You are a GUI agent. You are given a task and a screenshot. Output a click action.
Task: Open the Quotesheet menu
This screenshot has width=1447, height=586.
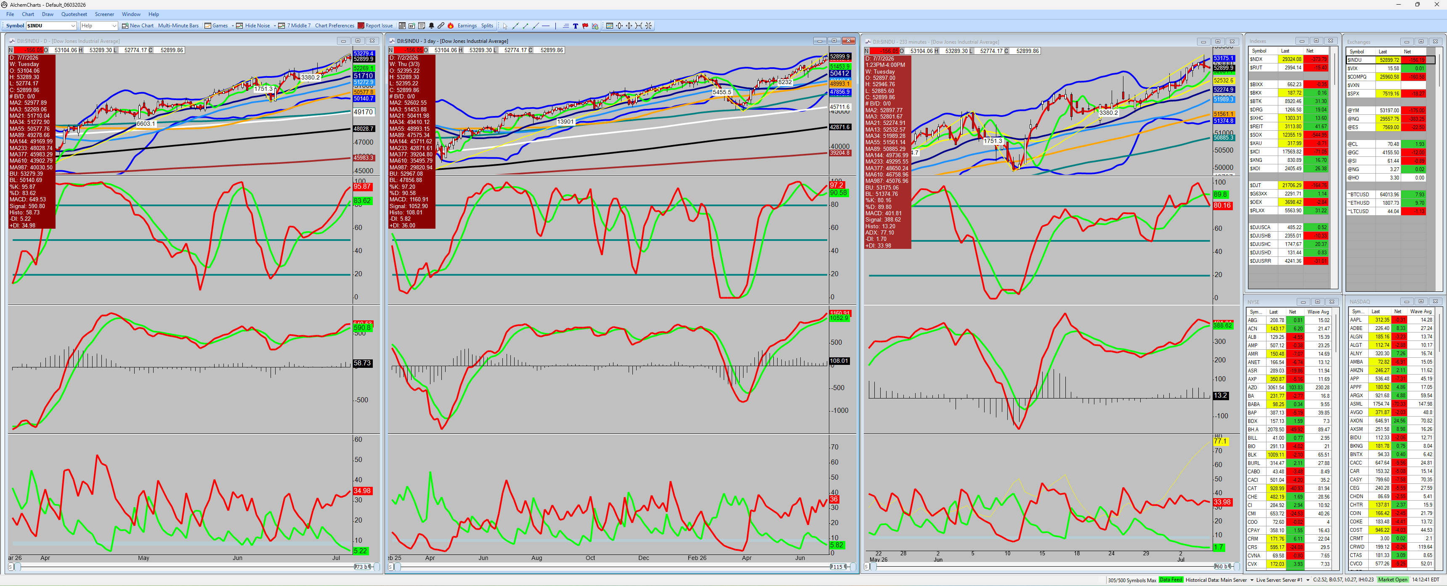pyautogui.click(x=74, y=14)
